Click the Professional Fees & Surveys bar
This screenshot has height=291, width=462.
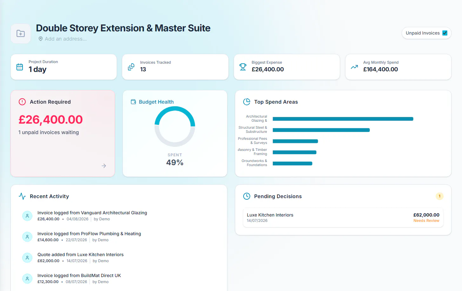[x=295, y=141]
